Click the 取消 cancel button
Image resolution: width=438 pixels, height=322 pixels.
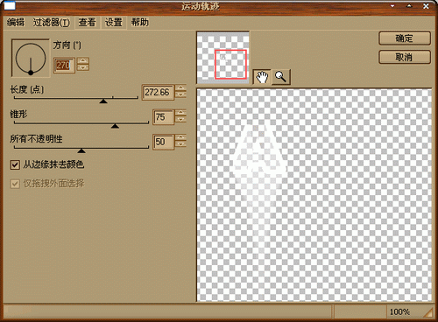405,57
